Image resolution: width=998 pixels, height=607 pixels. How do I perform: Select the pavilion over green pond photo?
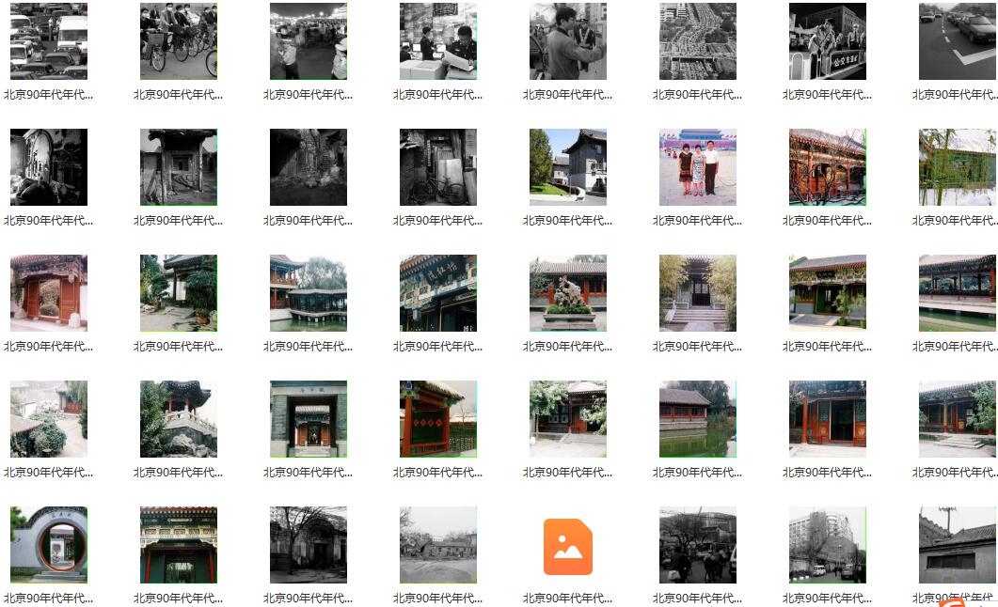309,293
